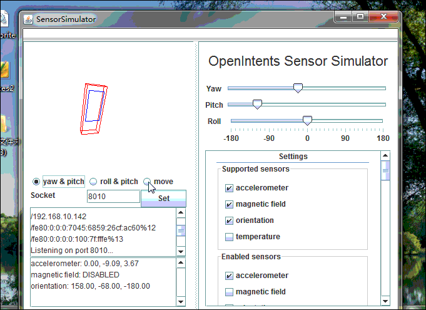
Task: Uncheck supported sensor orientation
Action: [229, 220]
